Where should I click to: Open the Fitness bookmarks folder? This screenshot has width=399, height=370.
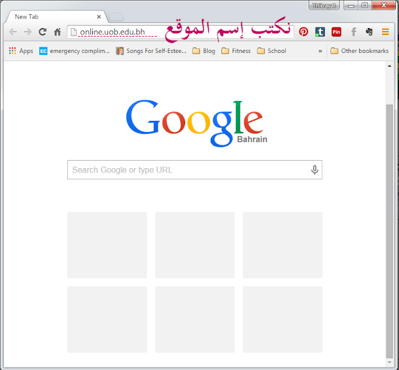point(236,51)
